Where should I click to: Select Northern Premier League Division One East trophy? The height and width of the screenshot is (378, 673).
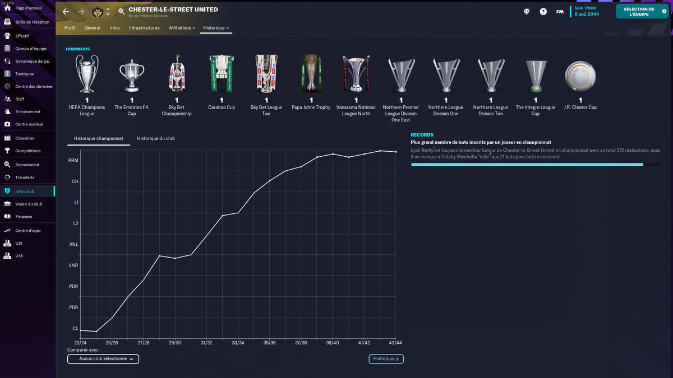[x=401, y=74]
